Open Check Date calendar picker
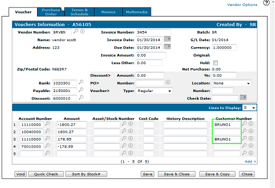Viewport: 275px width, 188px height. pos(243,97)
